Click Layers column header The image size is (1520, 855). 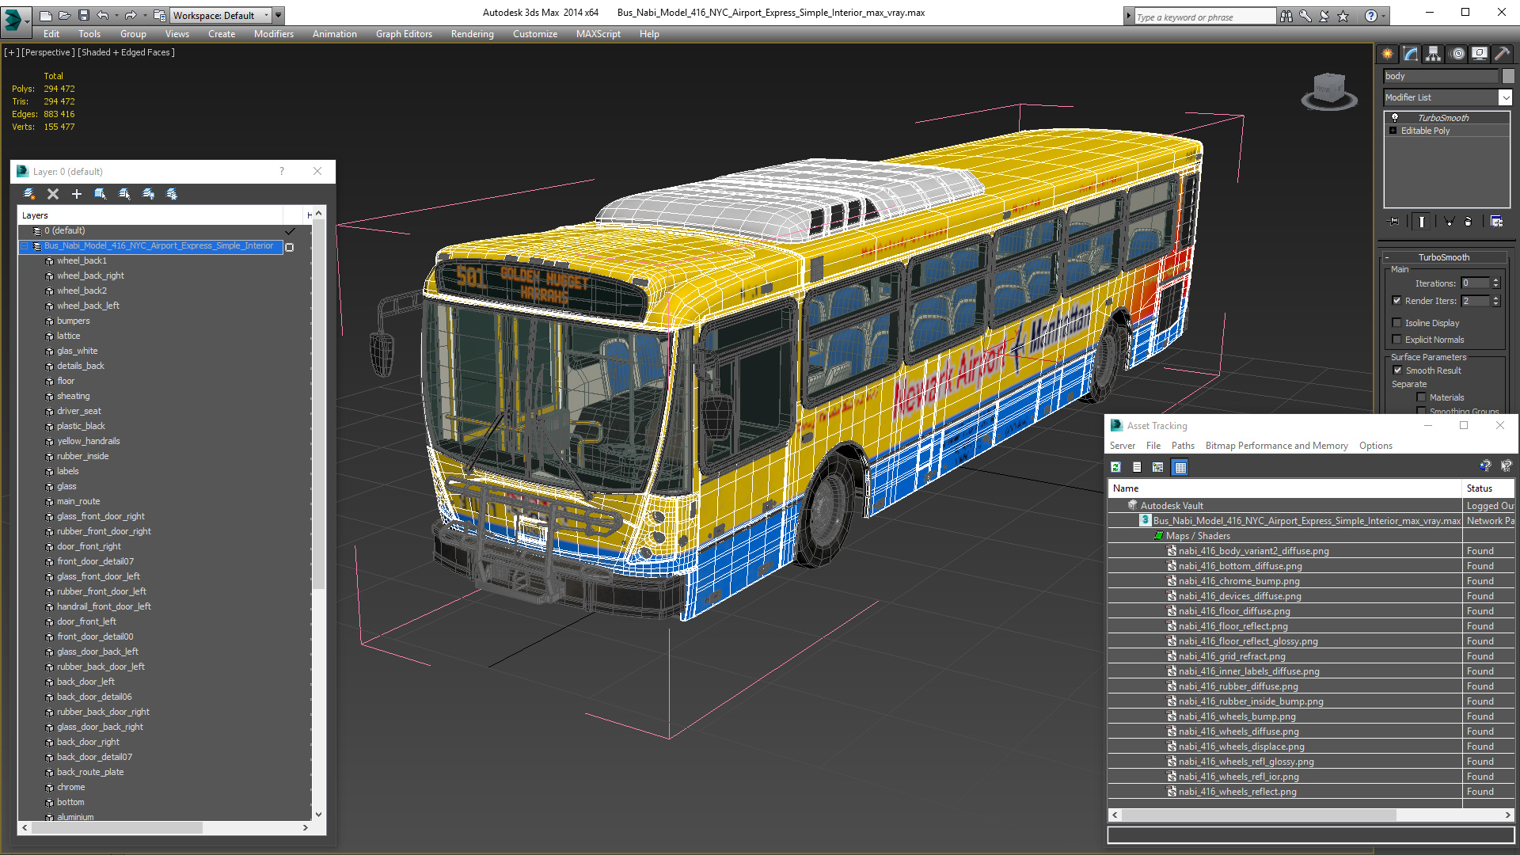click(x=150, y=215)
